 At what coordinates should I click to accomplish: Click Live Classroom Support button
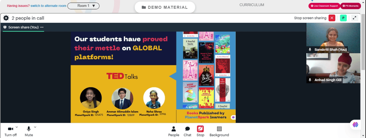click(x=324, y=6)
